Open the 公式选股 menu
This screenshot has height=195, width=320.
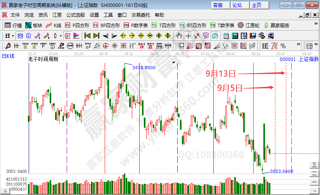[76, 15]
